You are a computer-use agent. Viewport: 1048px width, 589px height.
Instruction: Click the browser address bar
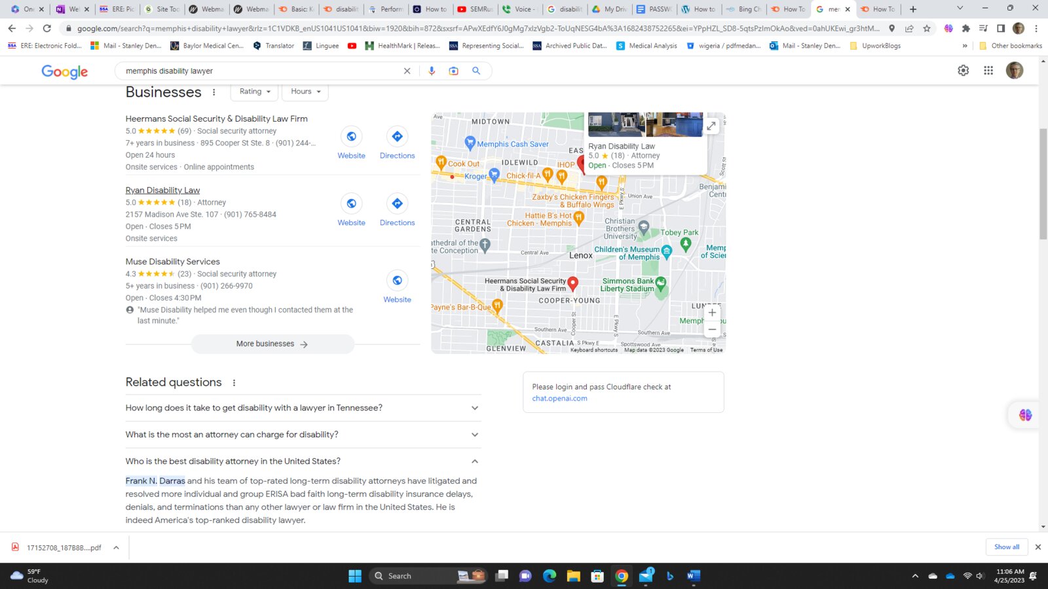click(x=478, y=28)
